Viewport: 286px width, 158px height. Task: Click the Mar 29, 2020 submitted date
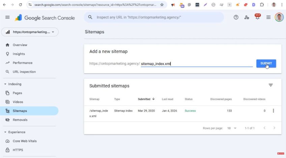[x=146, y=111]
